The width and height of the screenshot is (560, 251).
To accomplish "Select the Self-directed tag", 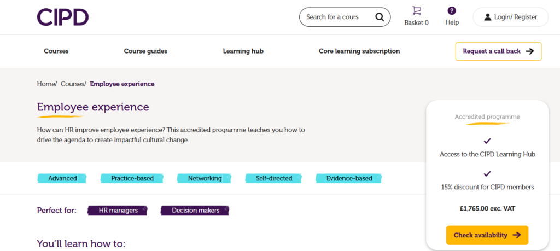I will [x=273, y=178].
